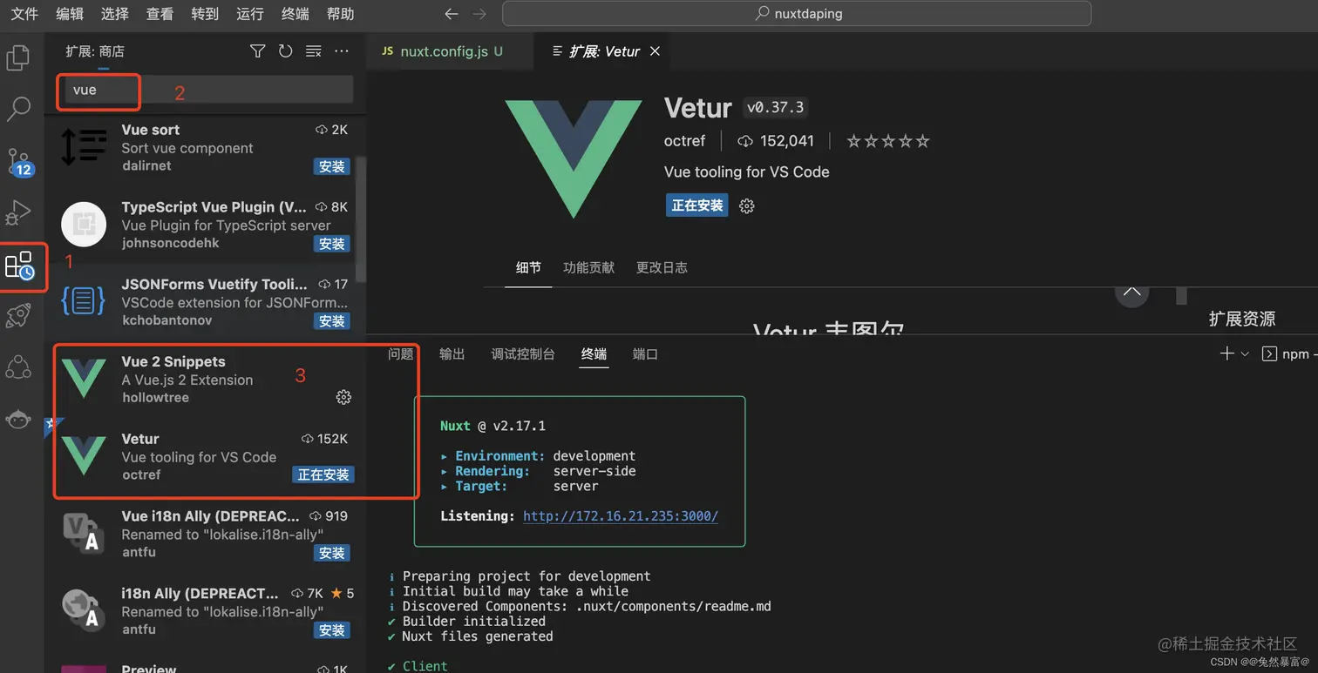Open the 选择 menu
Screen dimensions: 1318x673
114,14
